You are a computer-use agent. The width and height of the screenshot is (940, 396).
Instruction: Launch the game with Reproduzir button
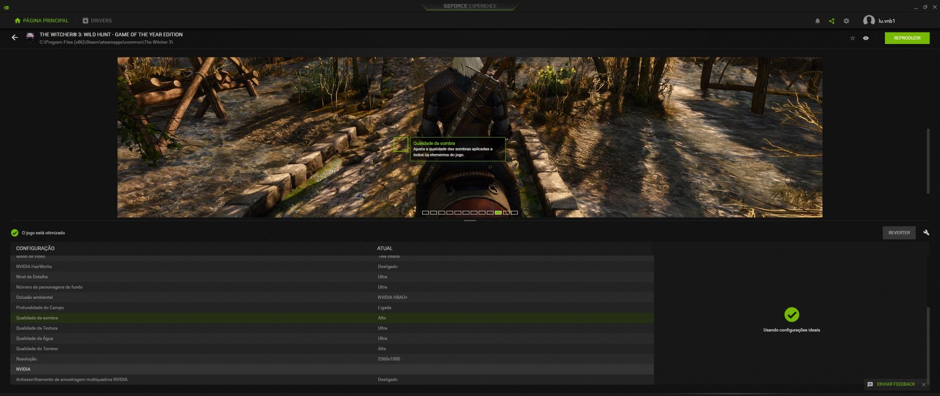(907, 38)
